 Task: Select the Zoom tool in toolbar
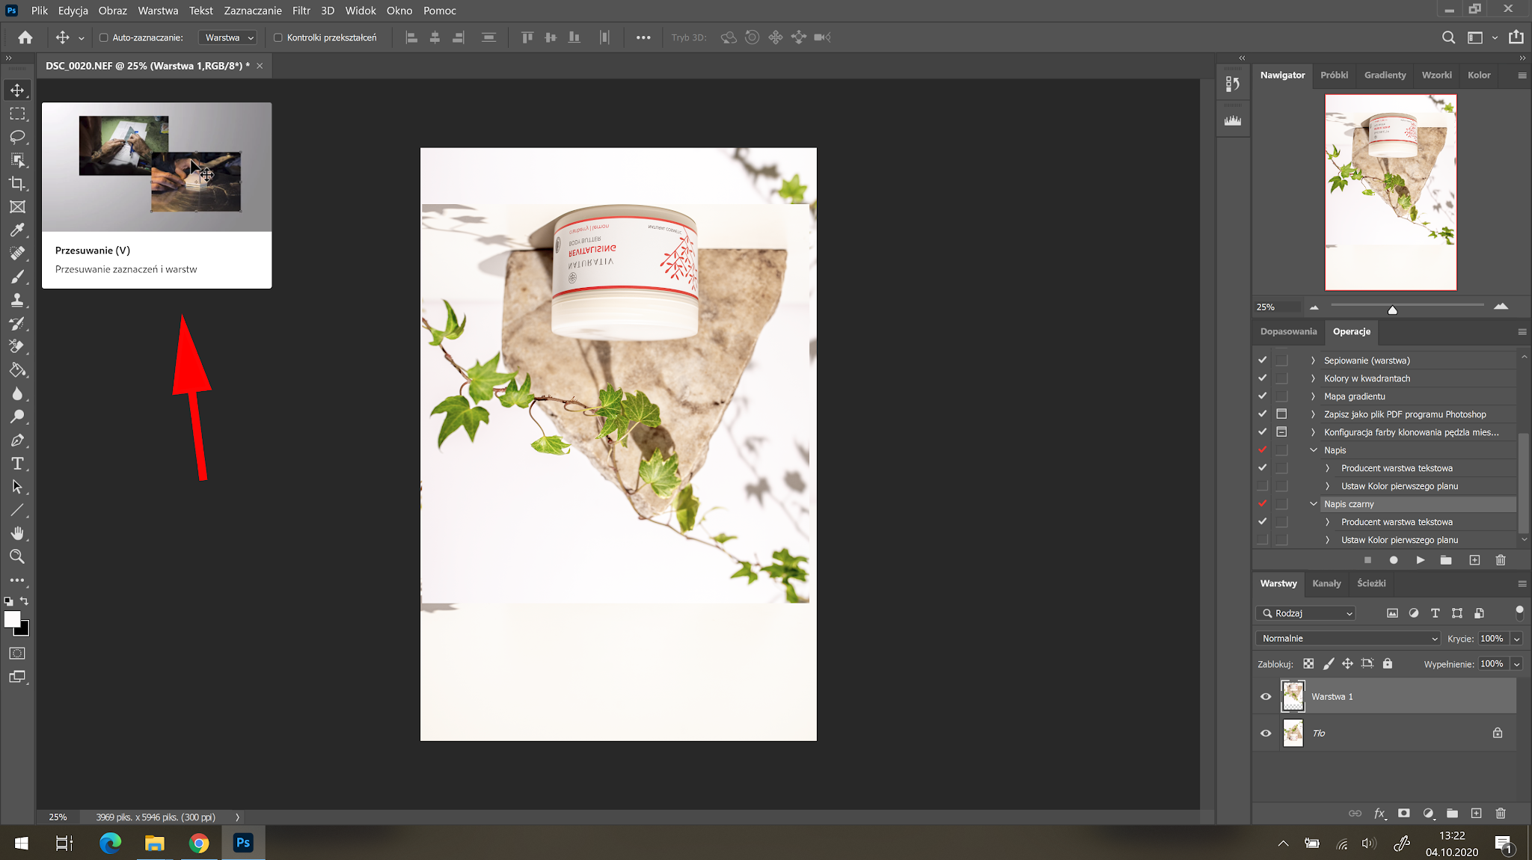point(17,556)
